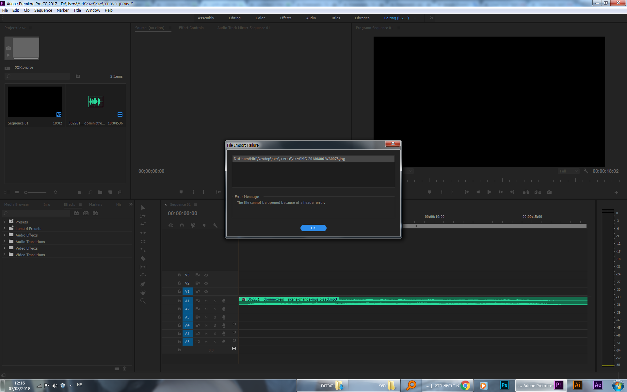
Task: Expand the Video Effects folder
Action: 5,248
